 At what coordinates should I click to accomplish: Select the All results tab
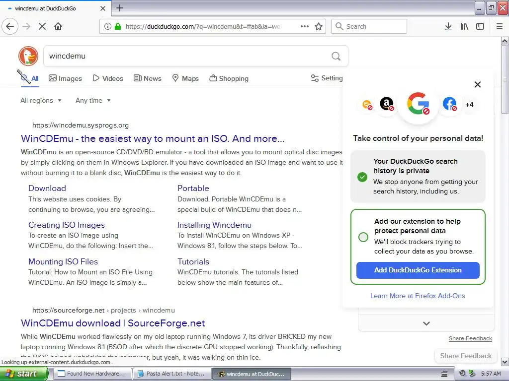click(x=29, y=78)
